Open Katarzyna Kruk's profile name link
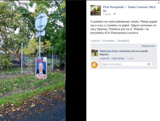Image resolution: width=160 pixels, height=121 pixels. (x=109, y=51)
